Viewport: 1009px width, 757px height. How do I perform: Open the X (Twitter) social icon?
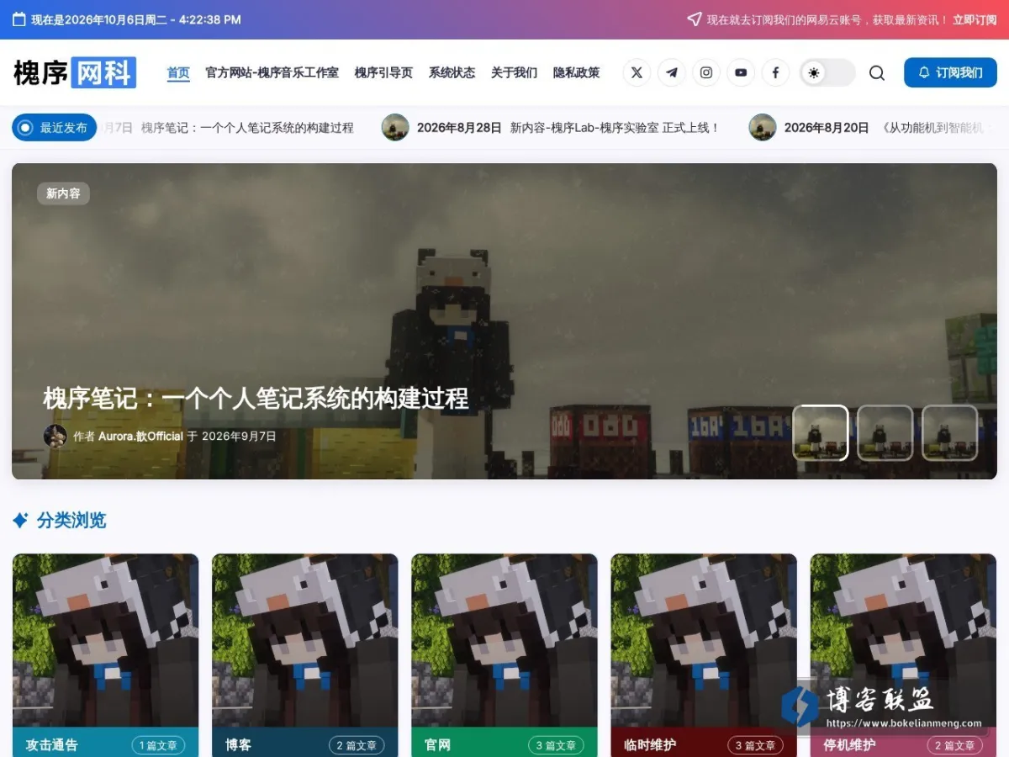coord(637,72)
